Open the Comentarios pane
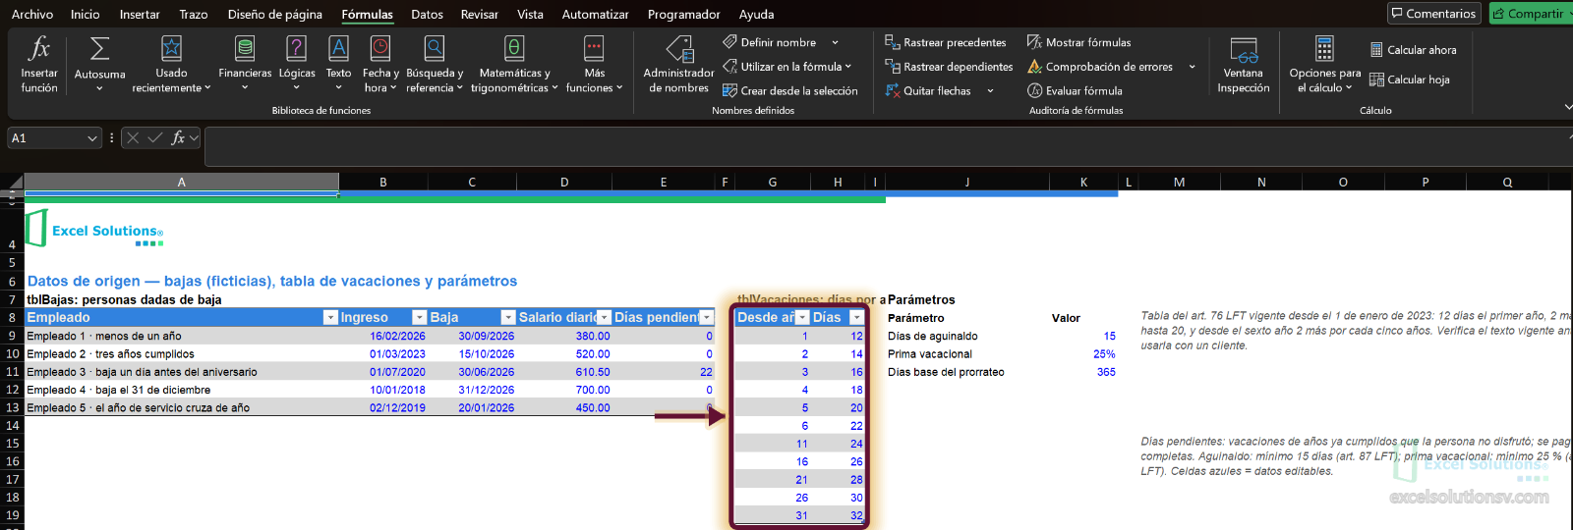This screenshot has height=530, width=1573. pyautogui.click(x=1433, y=14)
